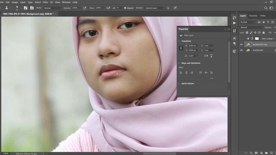The image size is (276, 155).
Task: Open the Paragraph panel icon
Action: [x=234, y=43]
